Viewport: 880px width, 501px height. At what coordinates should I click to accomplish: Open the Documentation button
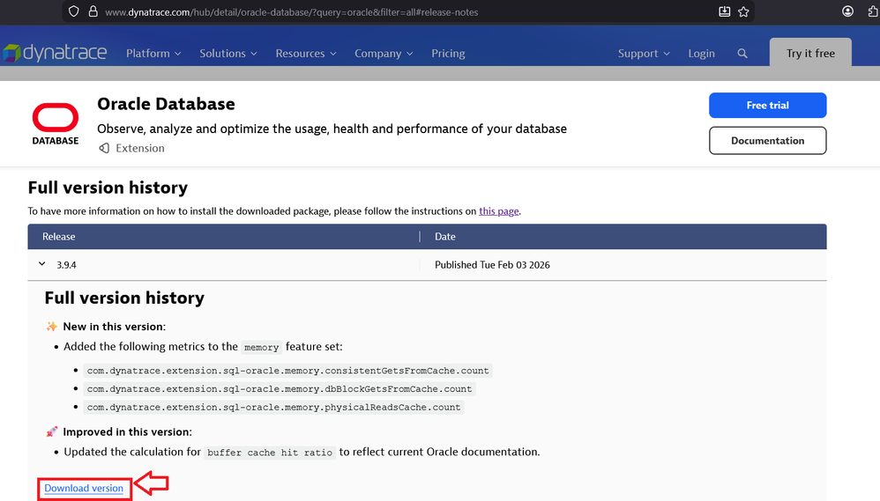(767, 141)
